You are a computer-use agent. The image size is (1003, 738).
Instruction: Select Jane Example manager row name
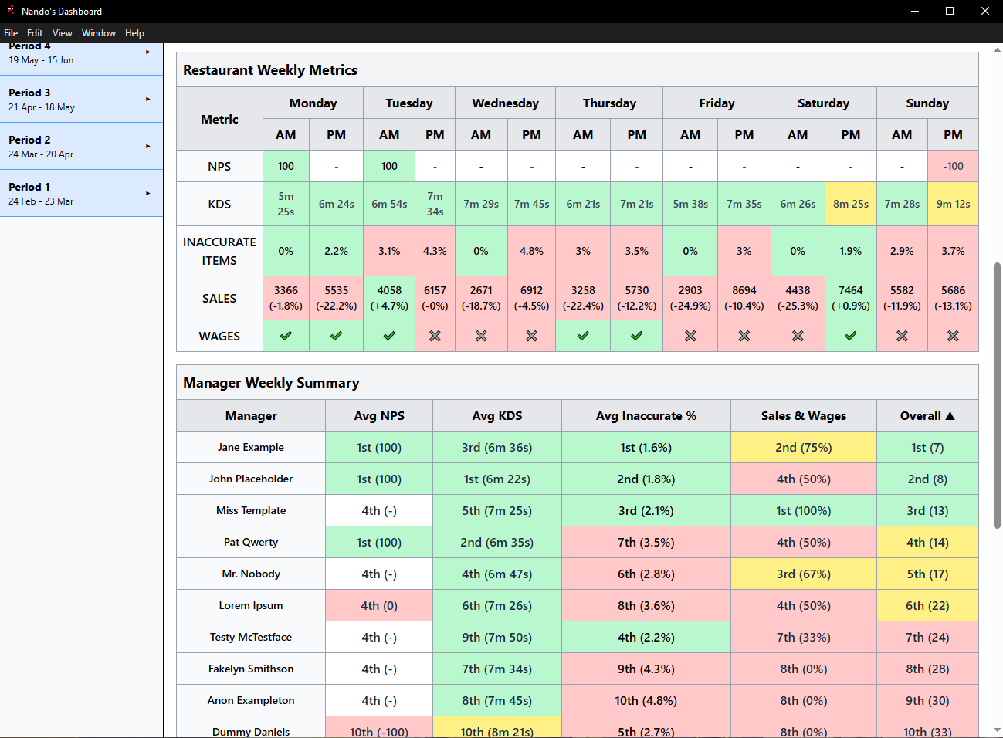(250, 448)
